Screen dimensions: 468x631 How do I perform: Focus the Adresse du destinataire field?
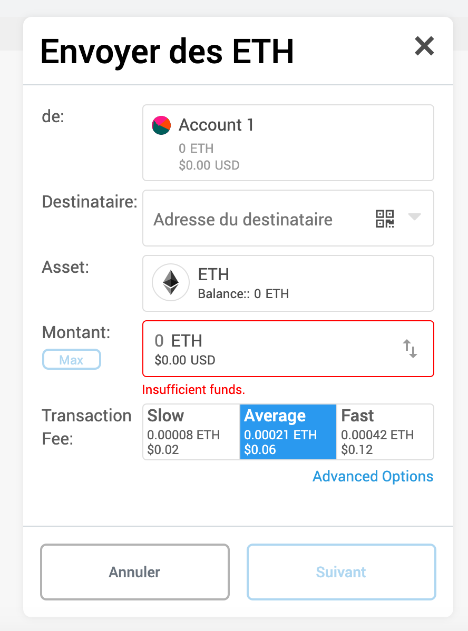[x=258, y=219]
